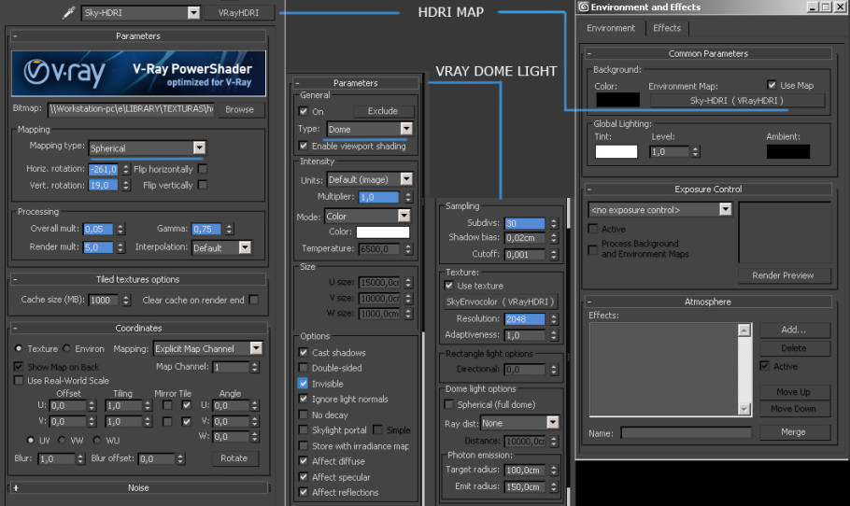Select the Environ radio button
850x506 pixels.
point(66,348)
